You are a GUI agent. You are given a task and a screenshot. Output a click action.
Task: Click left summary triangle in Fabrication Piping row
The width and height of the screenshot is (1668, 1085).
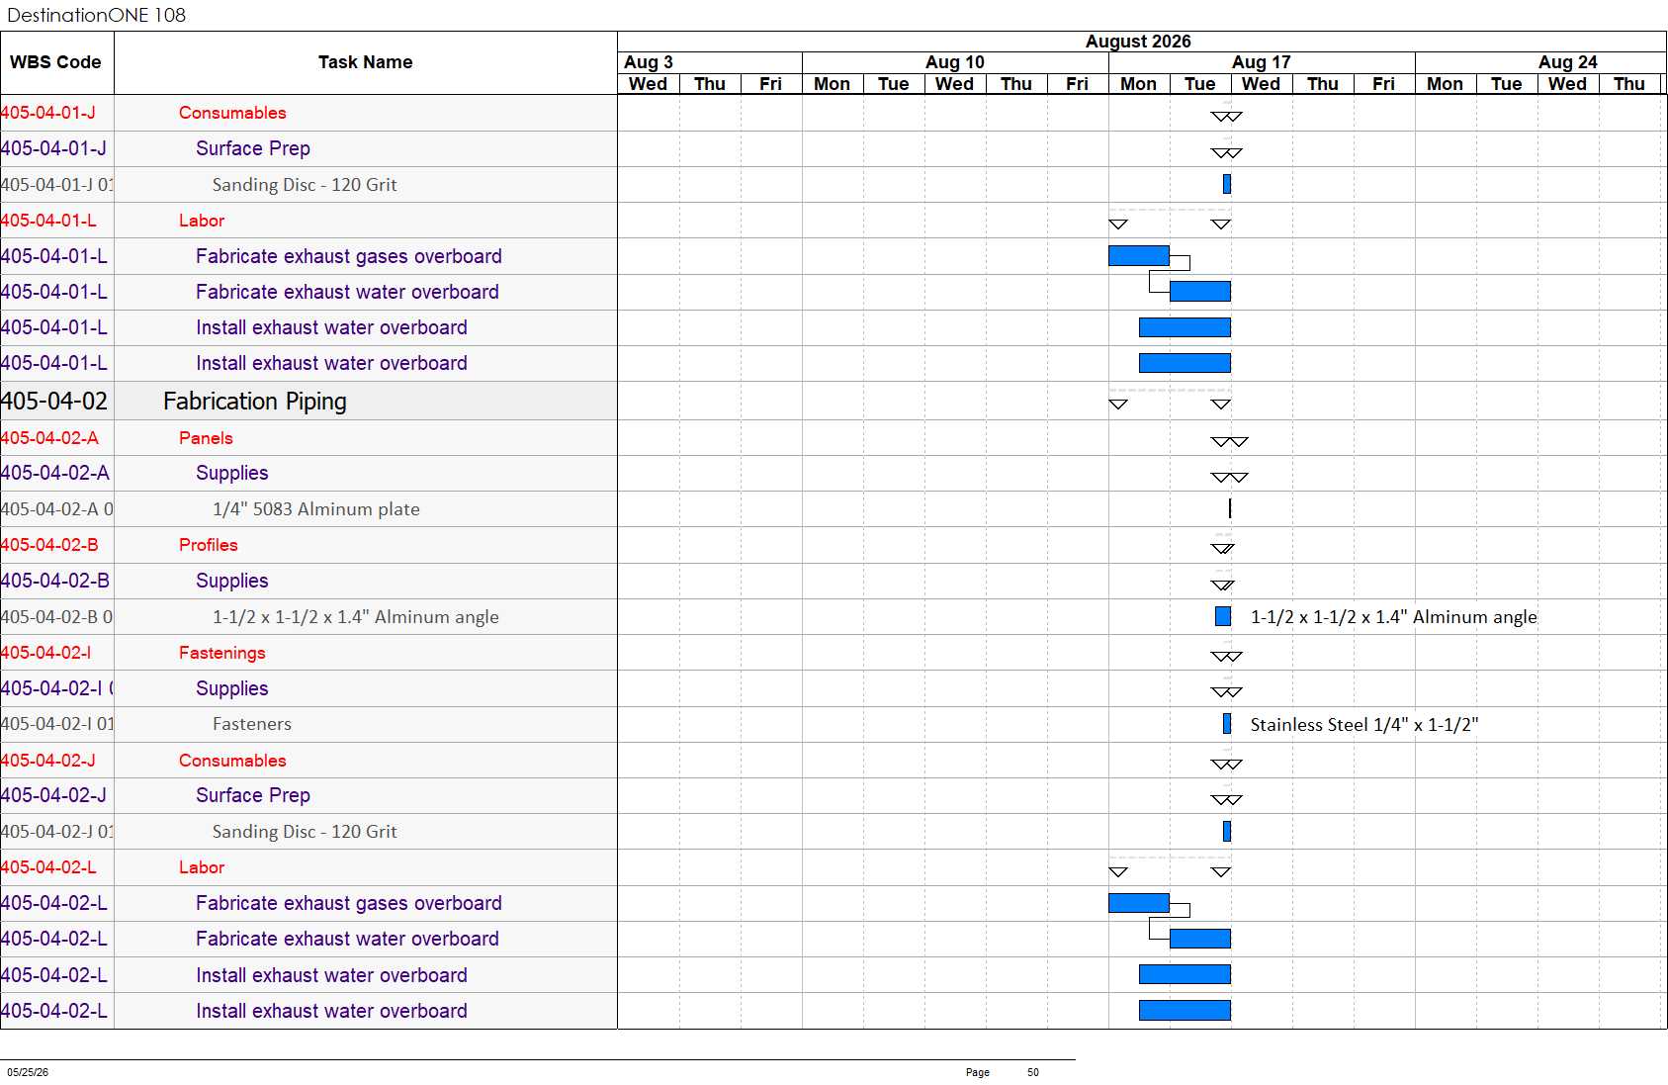(x=1118, y=404)
